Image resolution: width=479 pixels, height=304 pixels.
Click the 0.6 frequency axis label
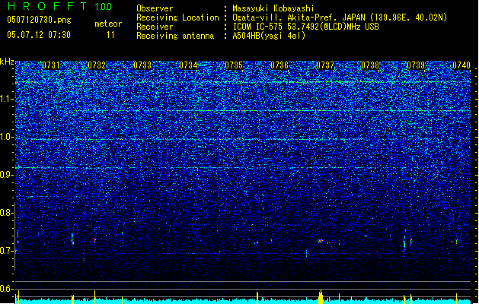pos(6,289)
